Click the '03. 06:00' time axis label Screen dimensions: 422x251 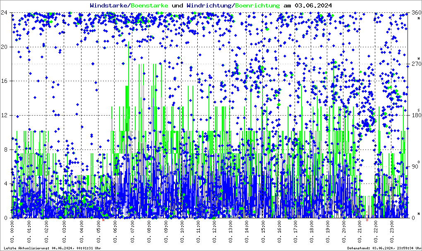(115, 231)
